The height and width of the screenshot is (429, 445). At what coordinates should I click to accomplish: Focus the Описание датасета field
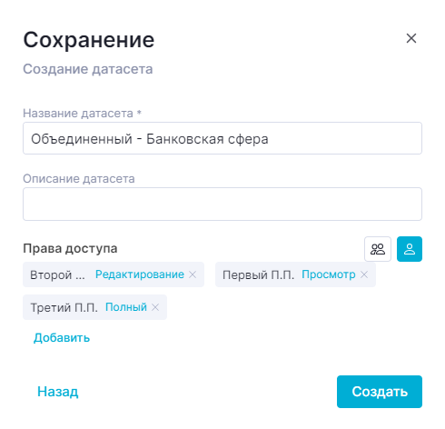(222, 204)
